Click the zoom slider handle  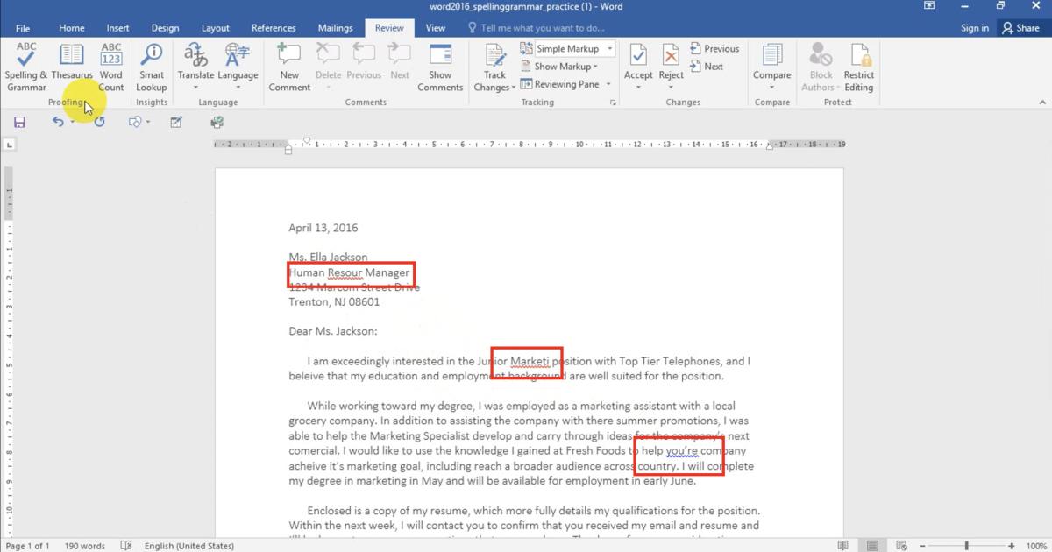point(968,546)
